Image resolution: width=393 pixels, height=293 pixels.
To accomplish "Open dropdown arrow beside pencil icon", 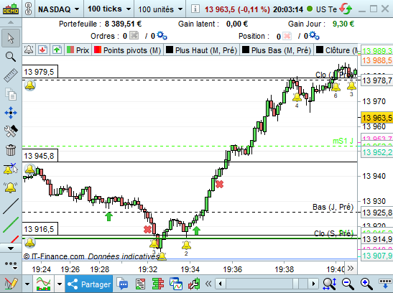I will point(27,284).
